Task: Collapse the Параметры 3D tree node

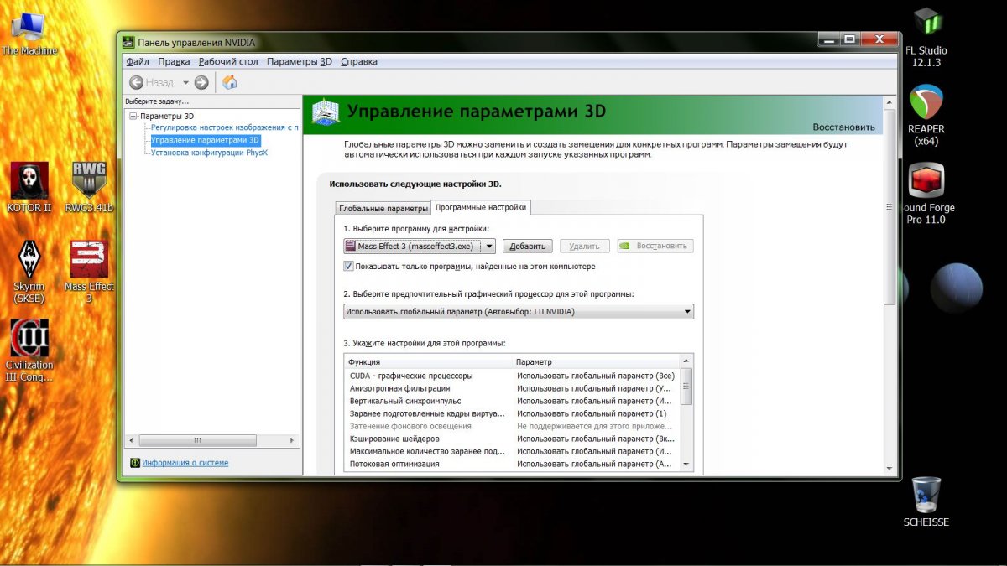Action: (133, 116)
